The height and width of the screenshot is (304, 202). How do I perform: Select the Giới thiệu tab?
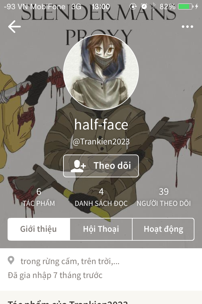pos(39,229)
